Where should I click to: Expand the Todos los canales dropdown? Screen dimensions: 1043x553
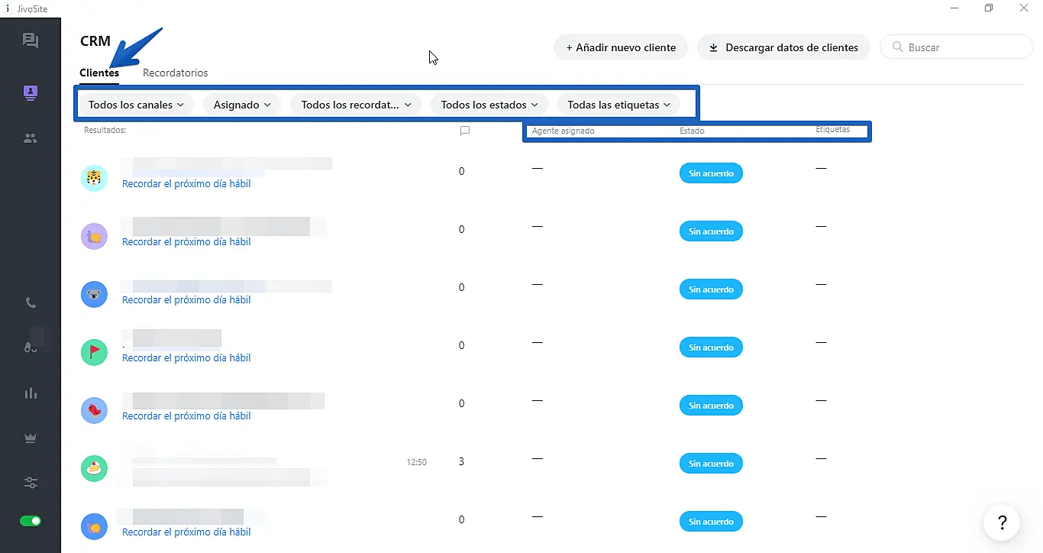[136, 105]
